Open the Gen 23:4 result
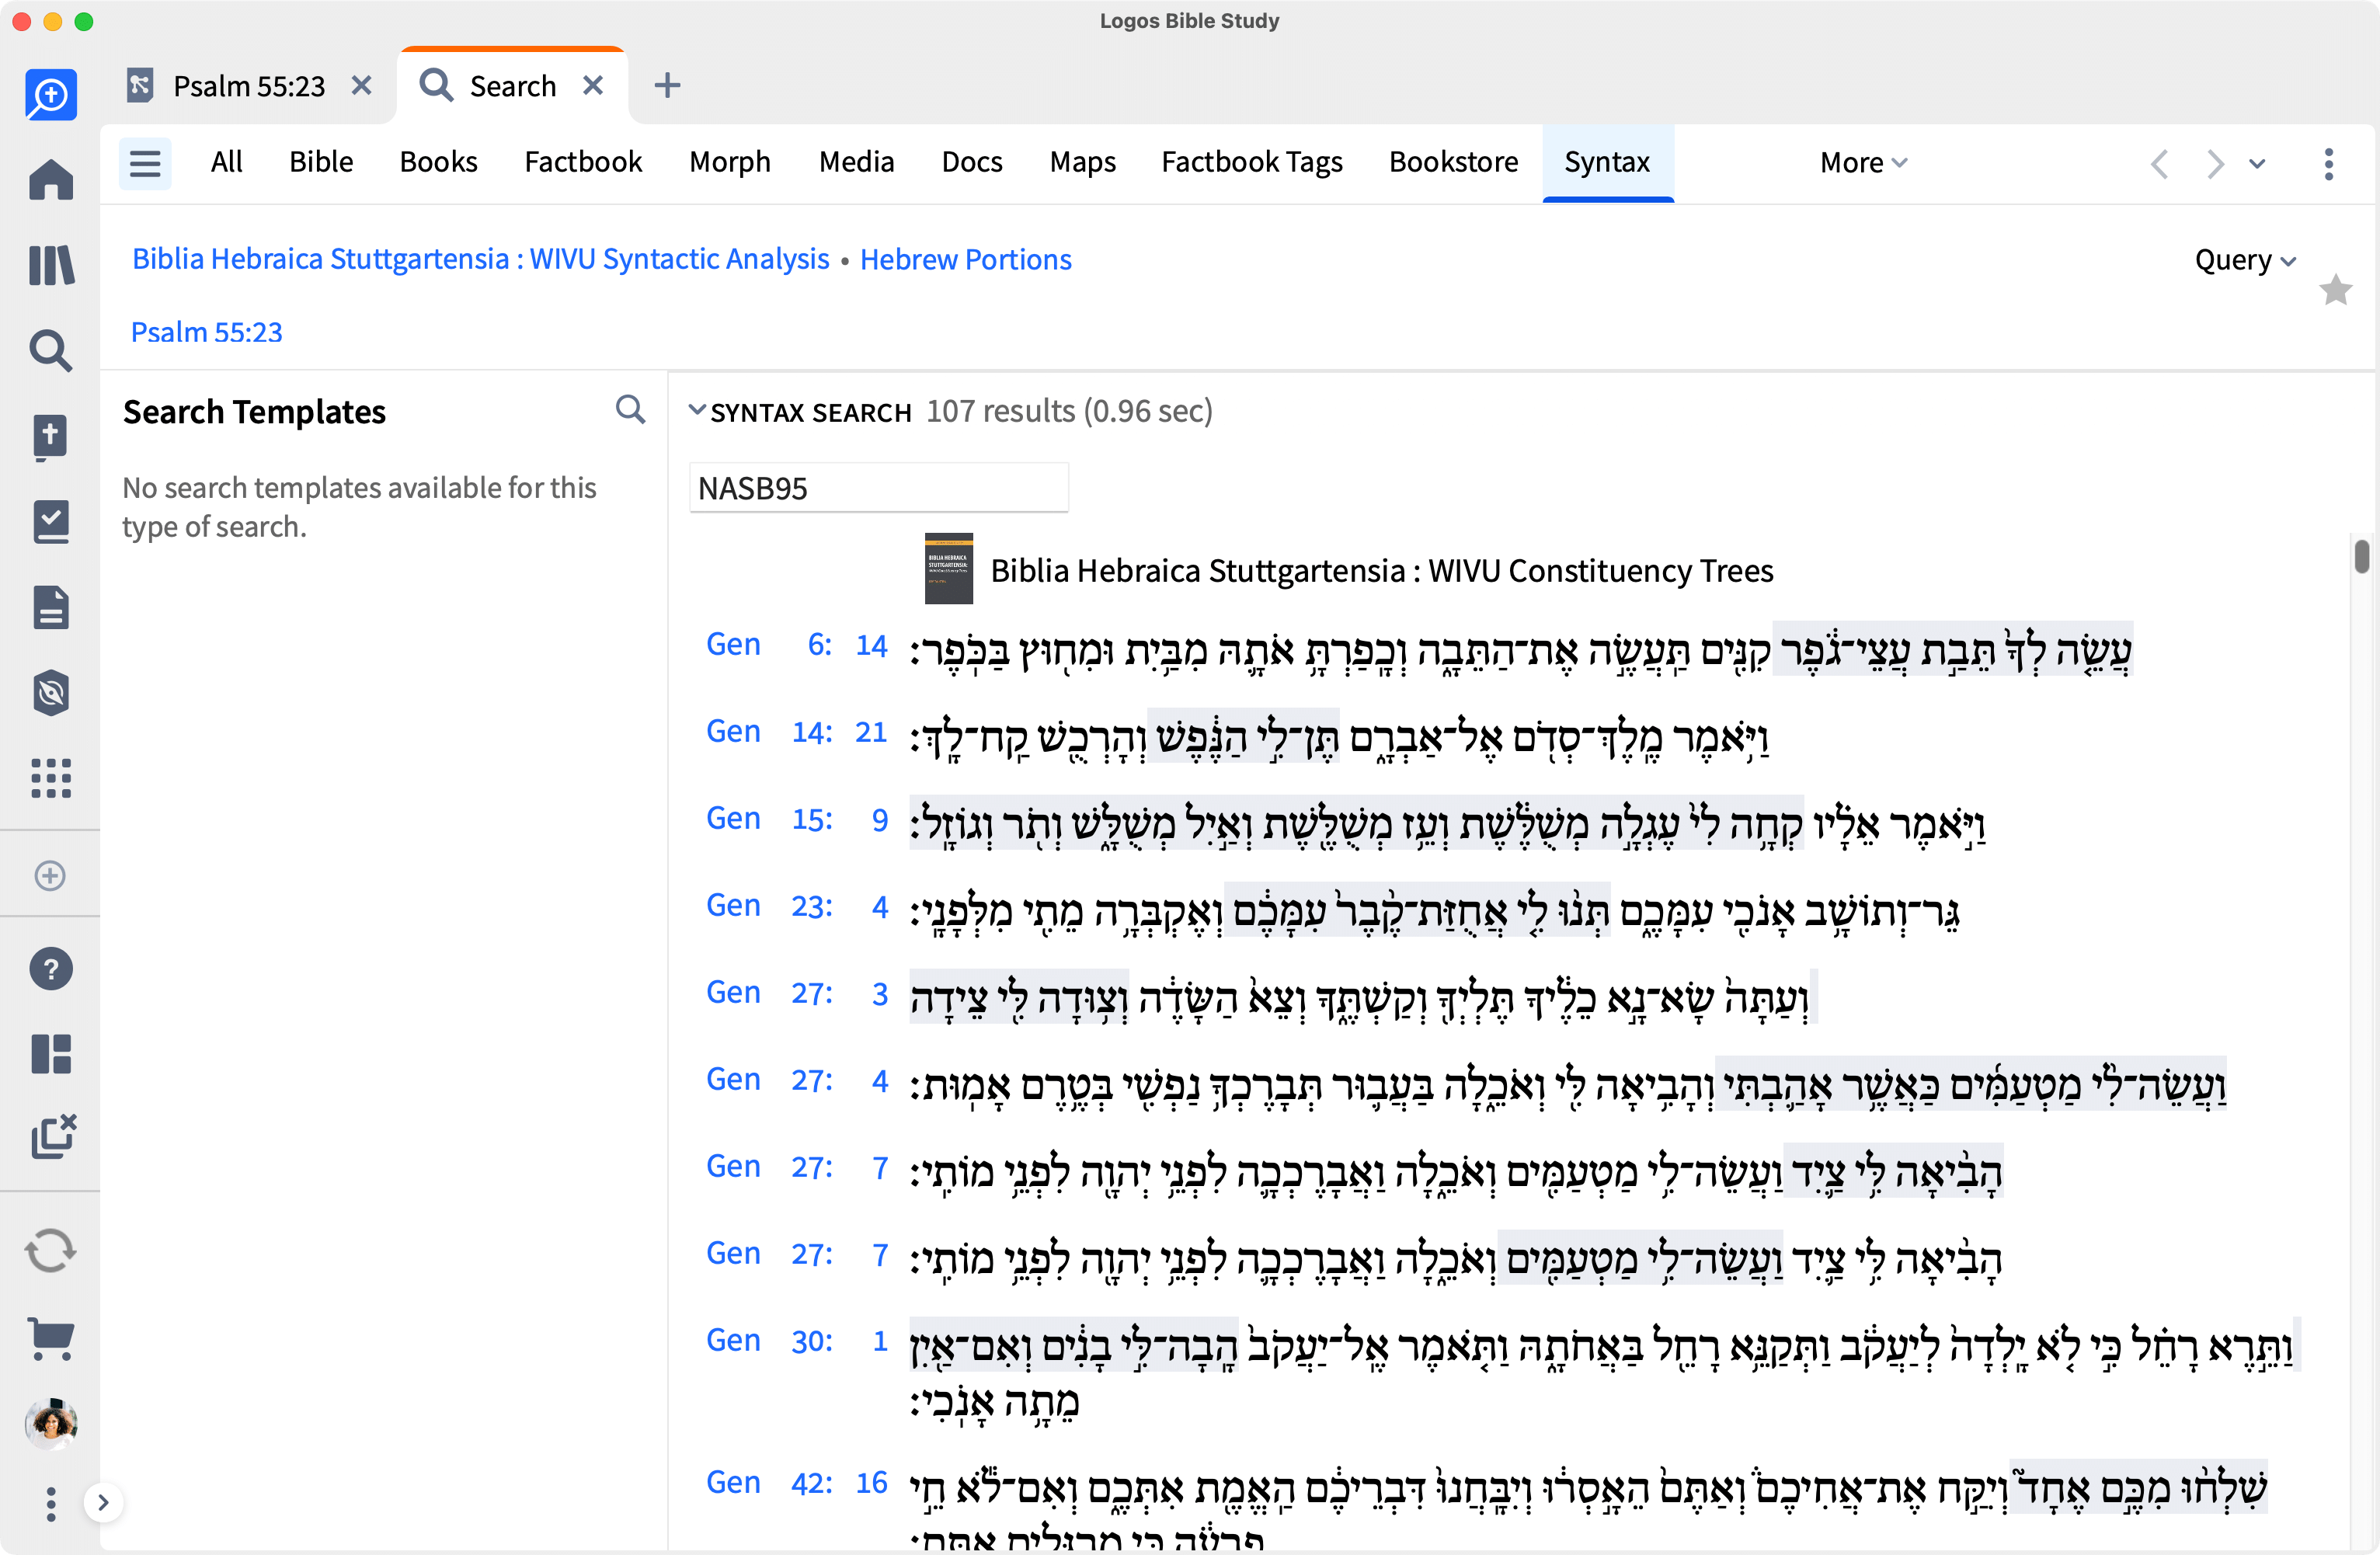This screenshot has width=2380, height=1555. pyautogui.click(x=797, y=906)
